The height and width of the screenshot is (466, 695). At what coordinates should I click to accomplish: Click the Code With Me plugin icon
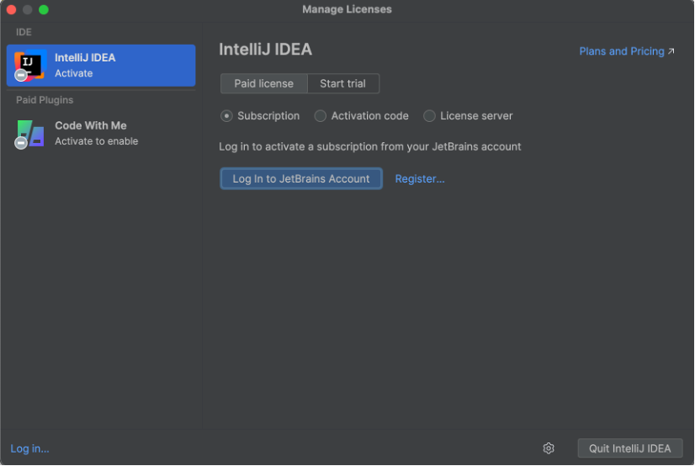pyautogui.click(x=29, y=134)
